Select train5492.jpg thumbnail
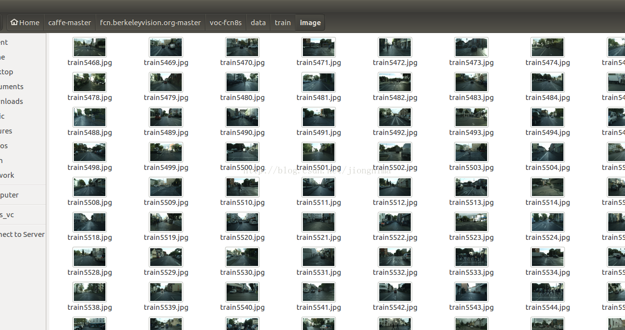The height and width of the screenshot is (330, 625). click(x=395, y=117)
